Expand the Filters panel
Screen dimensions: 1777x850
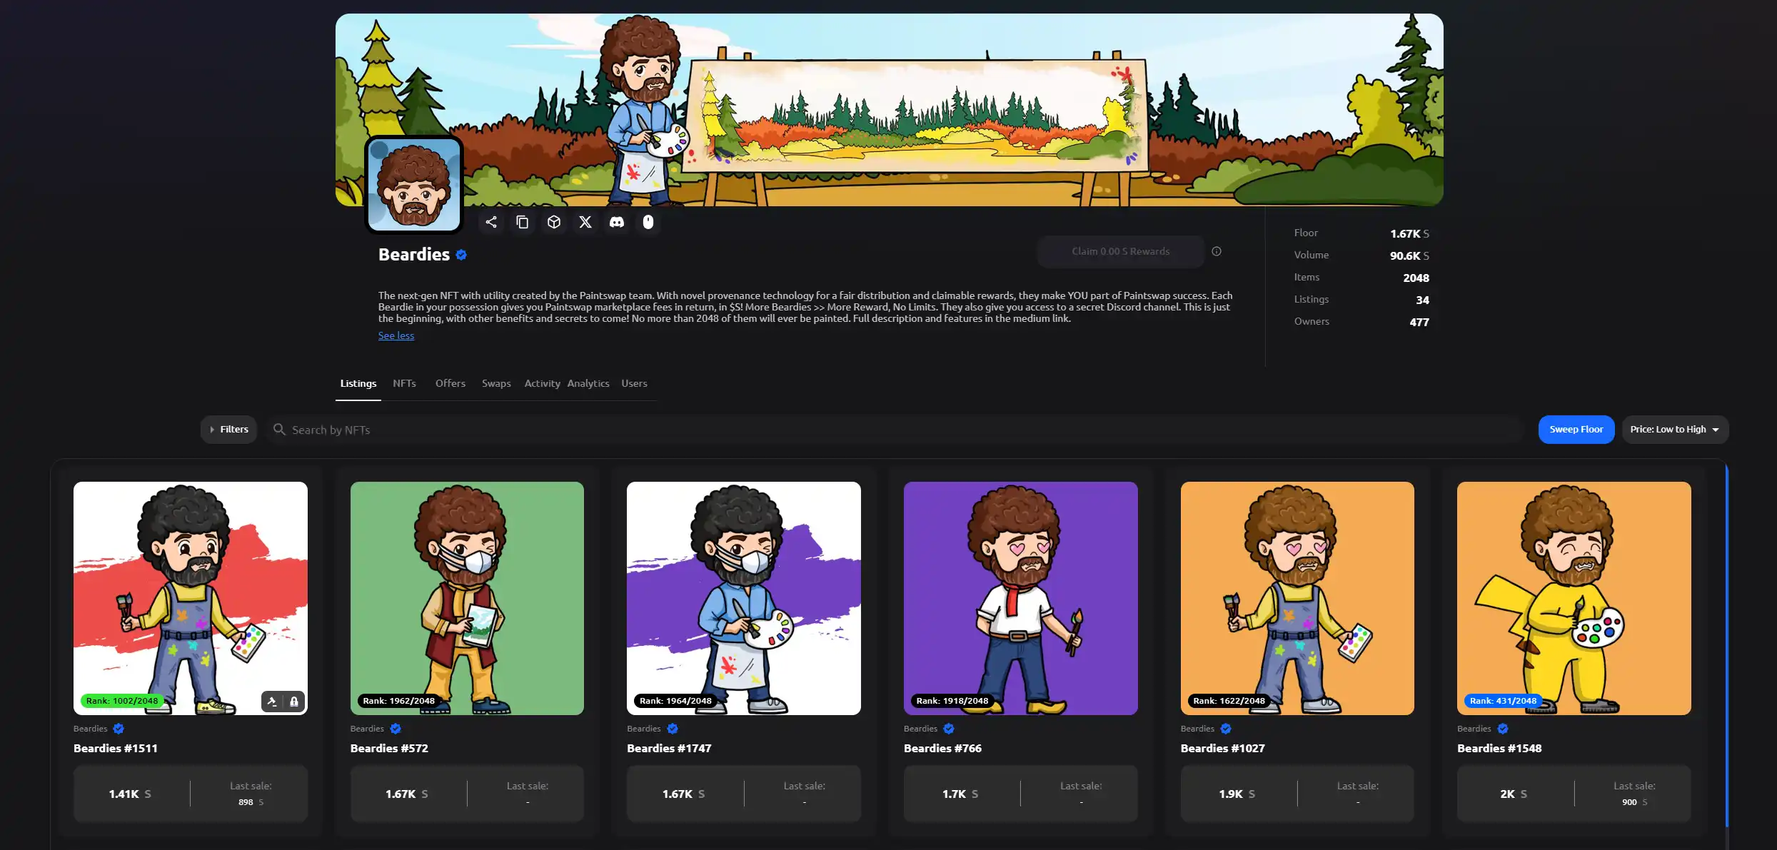[228, 430]
